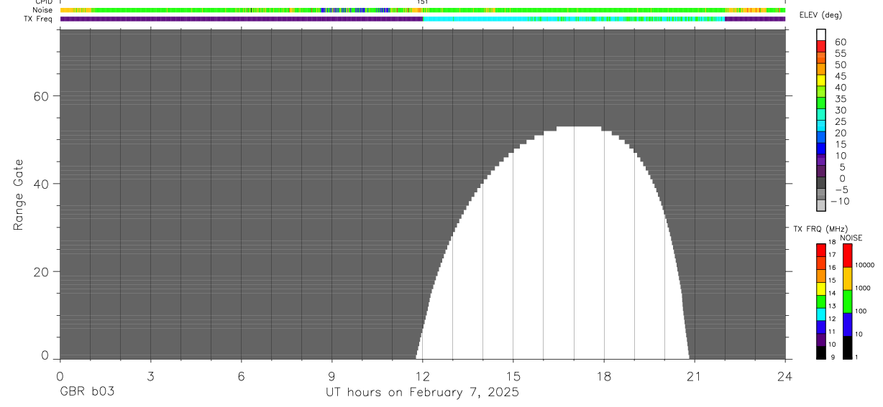Click the Range Gate tick label 20
The height and width of the screenshot is (407, 883).
click(40, 272)
